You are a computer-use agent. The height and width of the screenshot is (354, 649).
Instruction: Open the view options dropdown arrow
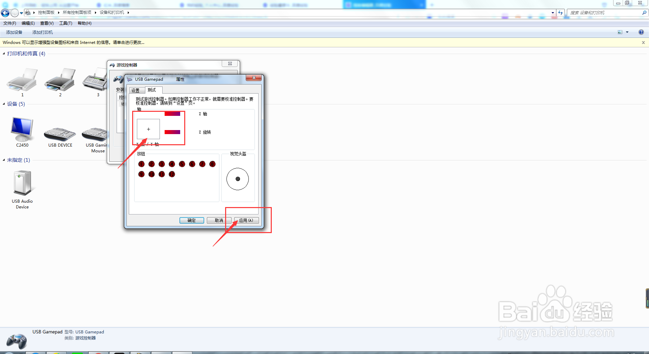coord(627,32)
